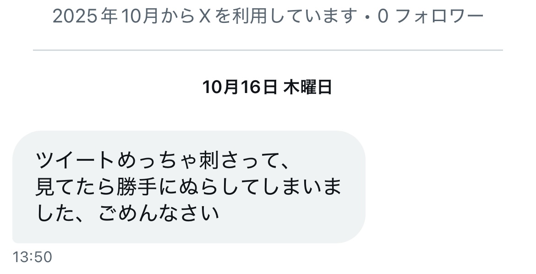Click the word フォロワー in profile info

(440, 16)
